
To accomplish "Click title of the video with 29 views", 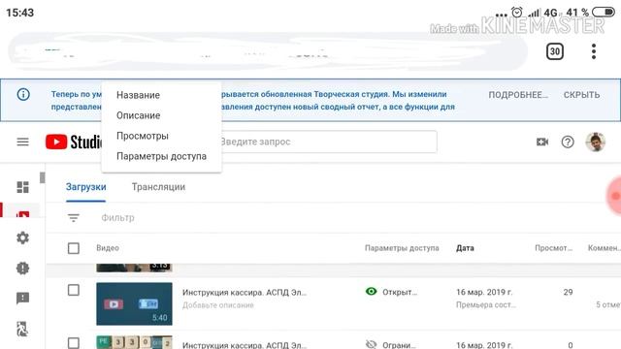I will pos(245,293).
